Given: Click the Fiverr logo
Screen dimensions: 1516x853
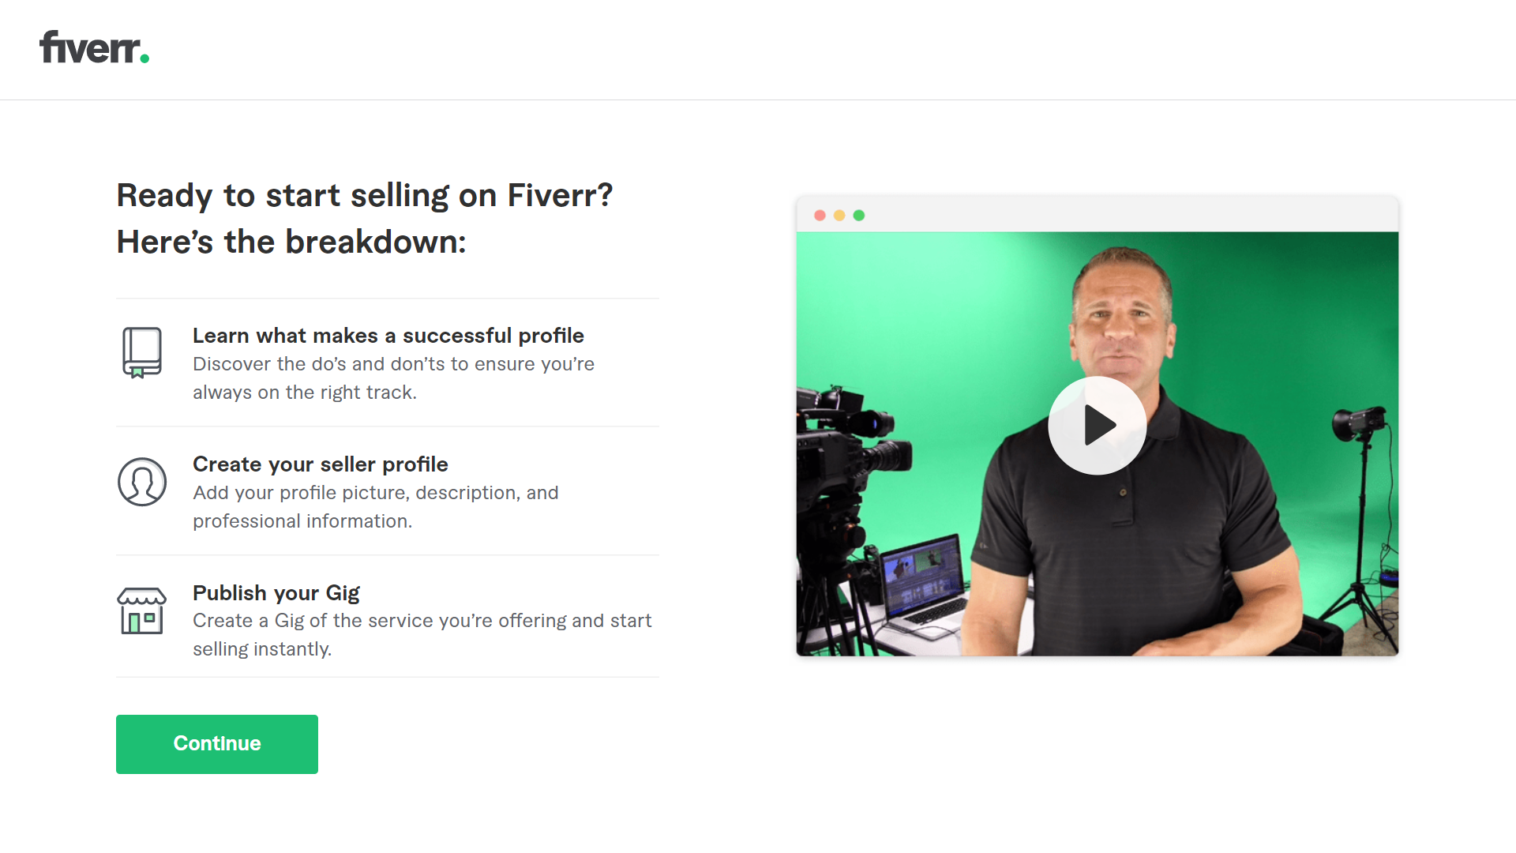Looking at the screenshot, I should tap(94, 47).
